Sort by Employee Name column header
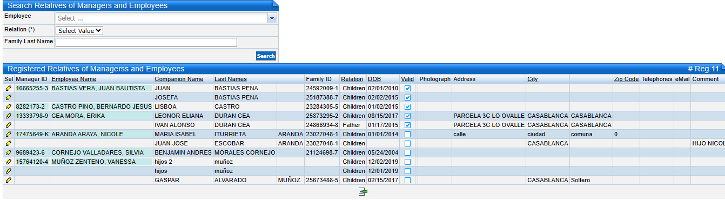This screenshot has height=200, width=725. pos(73,79)
